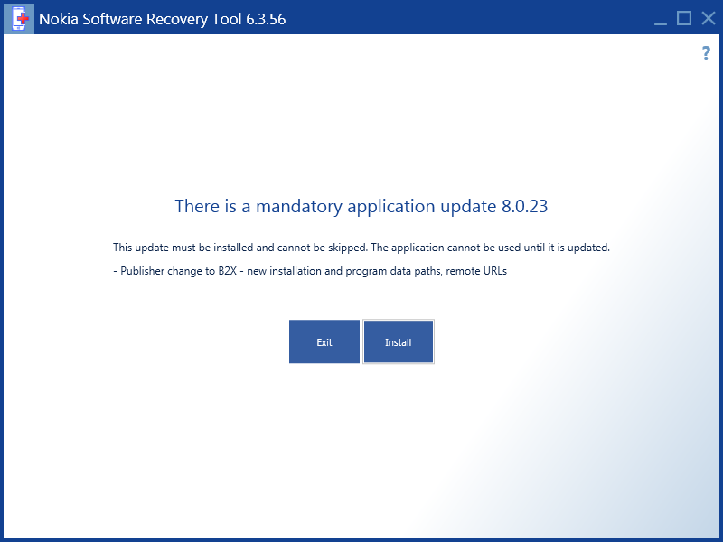Viewport: 723px width, 542px height.
Task: Click the Nokia Software Recovery Tool application icon
Action: pos(18,18)
